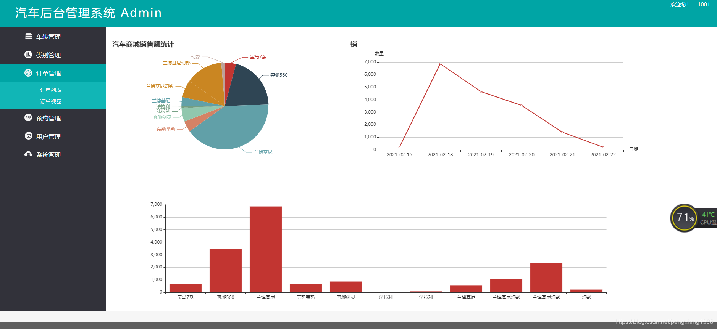This screenshot has height=329, width=717.
Task: Click the 2021-02-18 peak point on line chart
Action: 440,64
